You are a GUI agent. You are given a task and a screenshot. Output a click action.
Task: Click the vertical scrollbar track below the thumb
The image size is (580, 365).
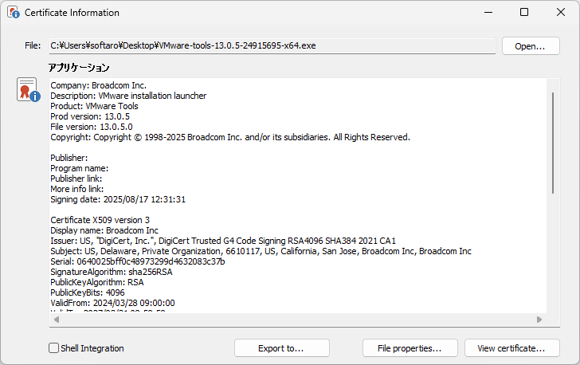552,255
